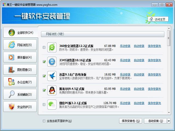Click 手动安装 link for 360安全浏览器
This screenshot has height=131, width=175.
[125, 46]
